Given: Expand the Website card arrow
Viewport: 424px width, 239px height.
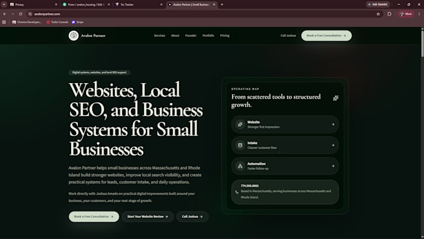Looking at the screenshot, I should click(x=333, y=125).
